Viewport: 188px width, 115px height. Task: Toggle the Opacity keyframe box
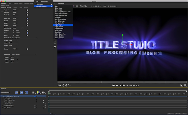pos(27,49)
